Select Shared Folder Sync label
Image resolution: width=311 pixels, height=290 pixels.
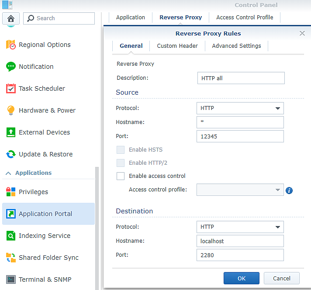pos(48,258)
